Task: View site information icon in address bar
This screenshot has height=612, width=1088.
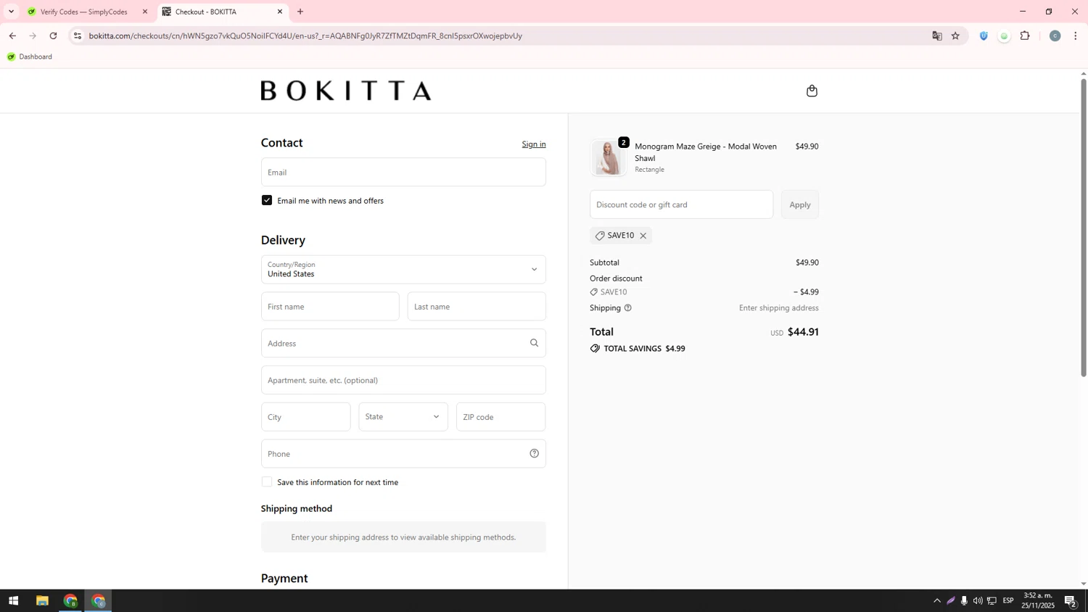Action: (x=78, y=36)
